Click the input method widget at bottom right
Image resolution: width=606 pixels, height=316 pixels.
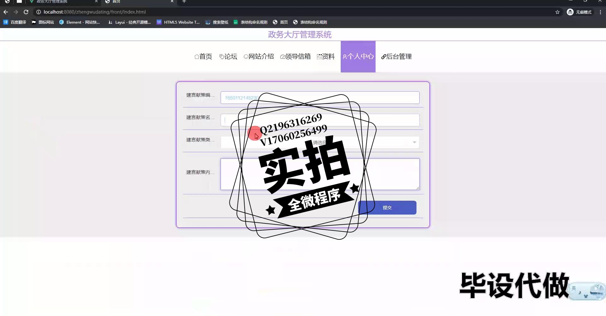point(587,291)
